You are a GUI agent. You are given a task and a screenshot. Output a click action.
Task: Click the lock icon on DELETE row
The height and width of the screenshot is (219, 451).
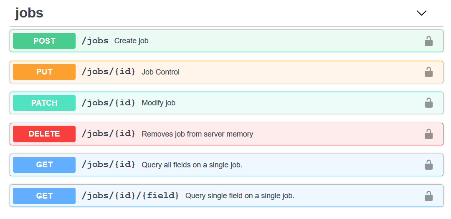coord(428,134)
